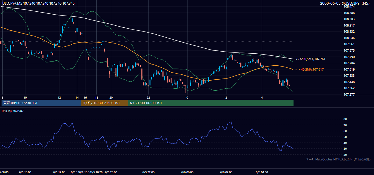
Task: Select the 2000-06-05 USD/JPY (M5) chart title
Action: (x=345, y=3)
